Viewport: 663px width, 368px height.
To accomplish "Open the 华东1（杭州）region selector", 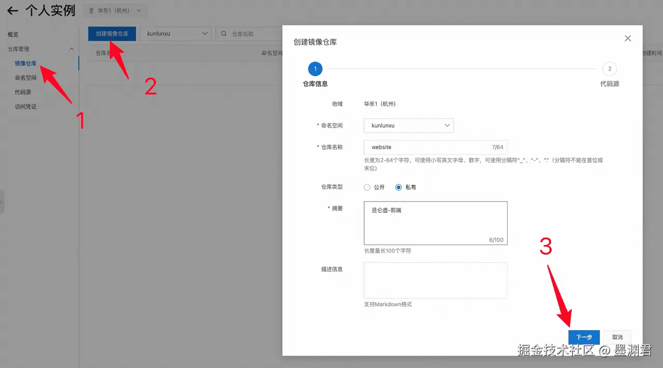I will pos(114,10).
